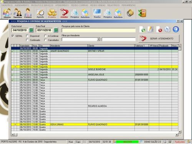192x144 pixels.
Task: Click the help question mark in dialog title
Action: [178, 21]
